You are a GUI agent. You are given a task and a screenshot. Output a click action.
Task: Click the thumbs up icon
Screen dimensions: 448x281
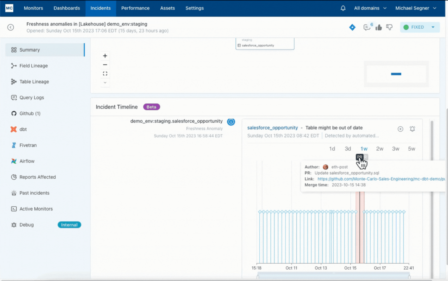click(379, 27)
